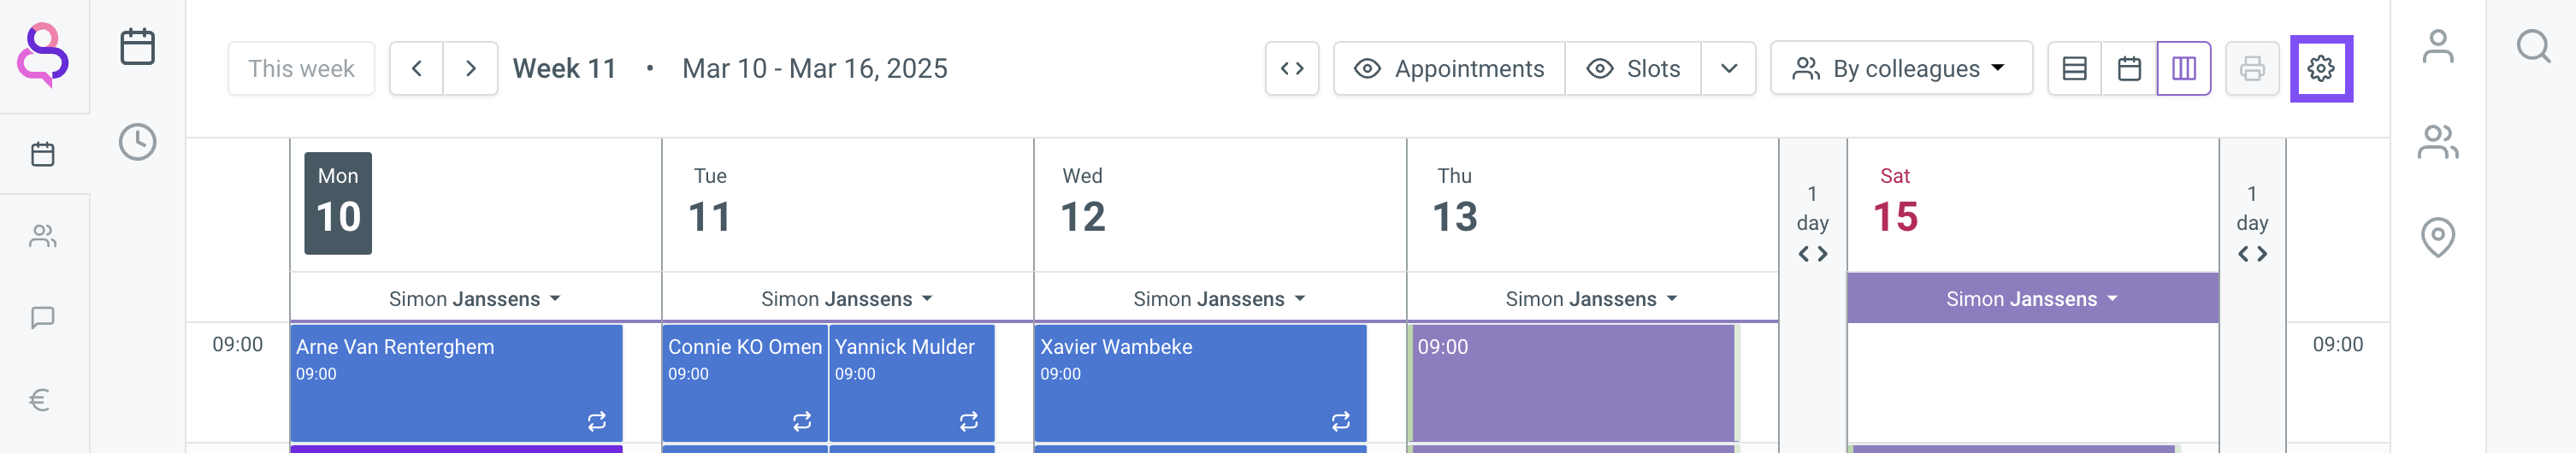Open the map pin location icon
The width and height of the screenshot is (2576, 453).
[x=2437, y=237]
